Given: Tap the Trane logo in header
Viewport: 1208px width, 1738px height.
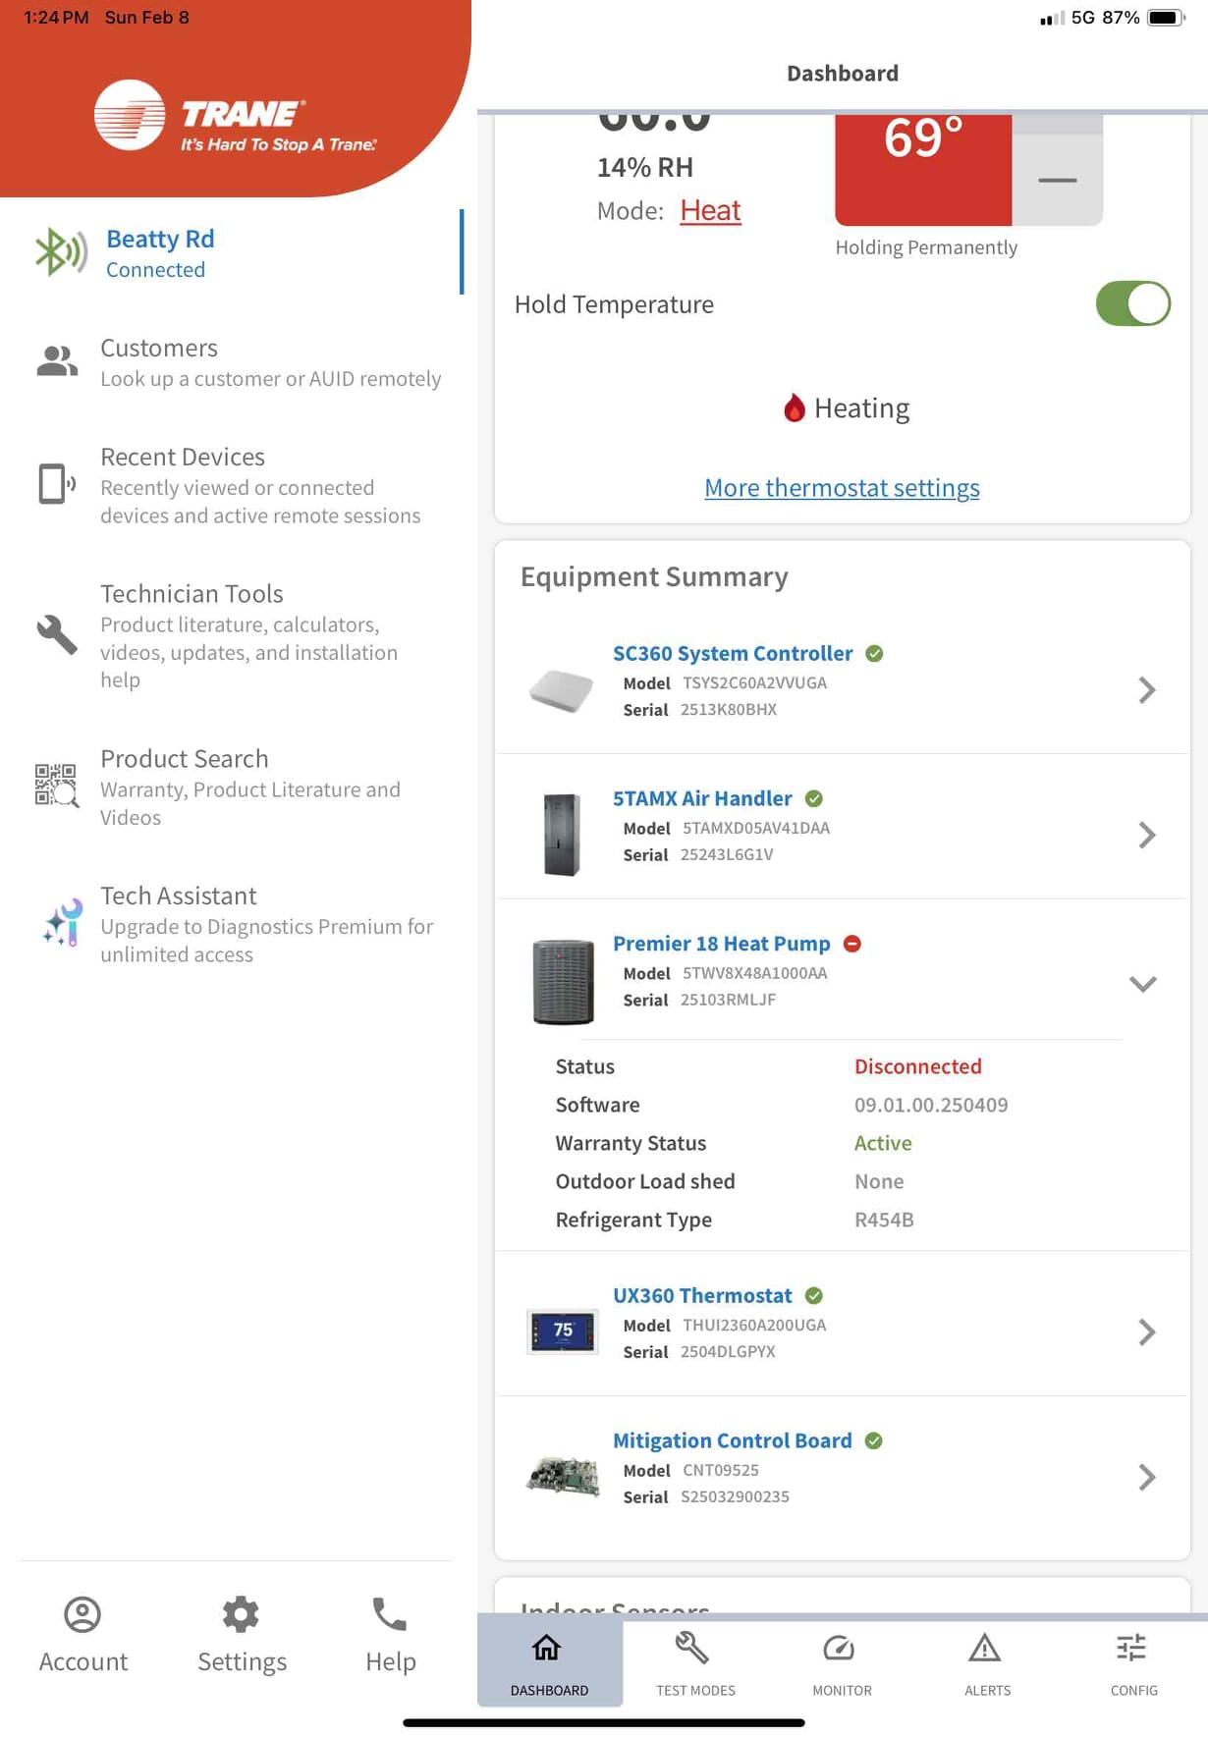Looking at the screenshot, I should (x=236, y=116).
